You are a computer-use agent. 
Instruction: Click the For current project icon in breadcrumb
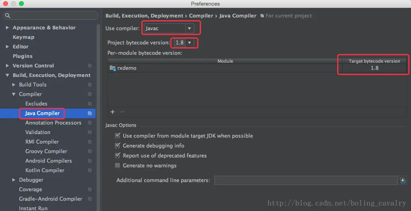coord(262,16)
